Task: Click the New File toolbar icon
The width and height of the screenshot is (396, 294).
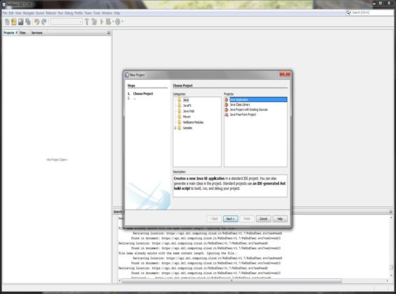Action: click(7, 22)
